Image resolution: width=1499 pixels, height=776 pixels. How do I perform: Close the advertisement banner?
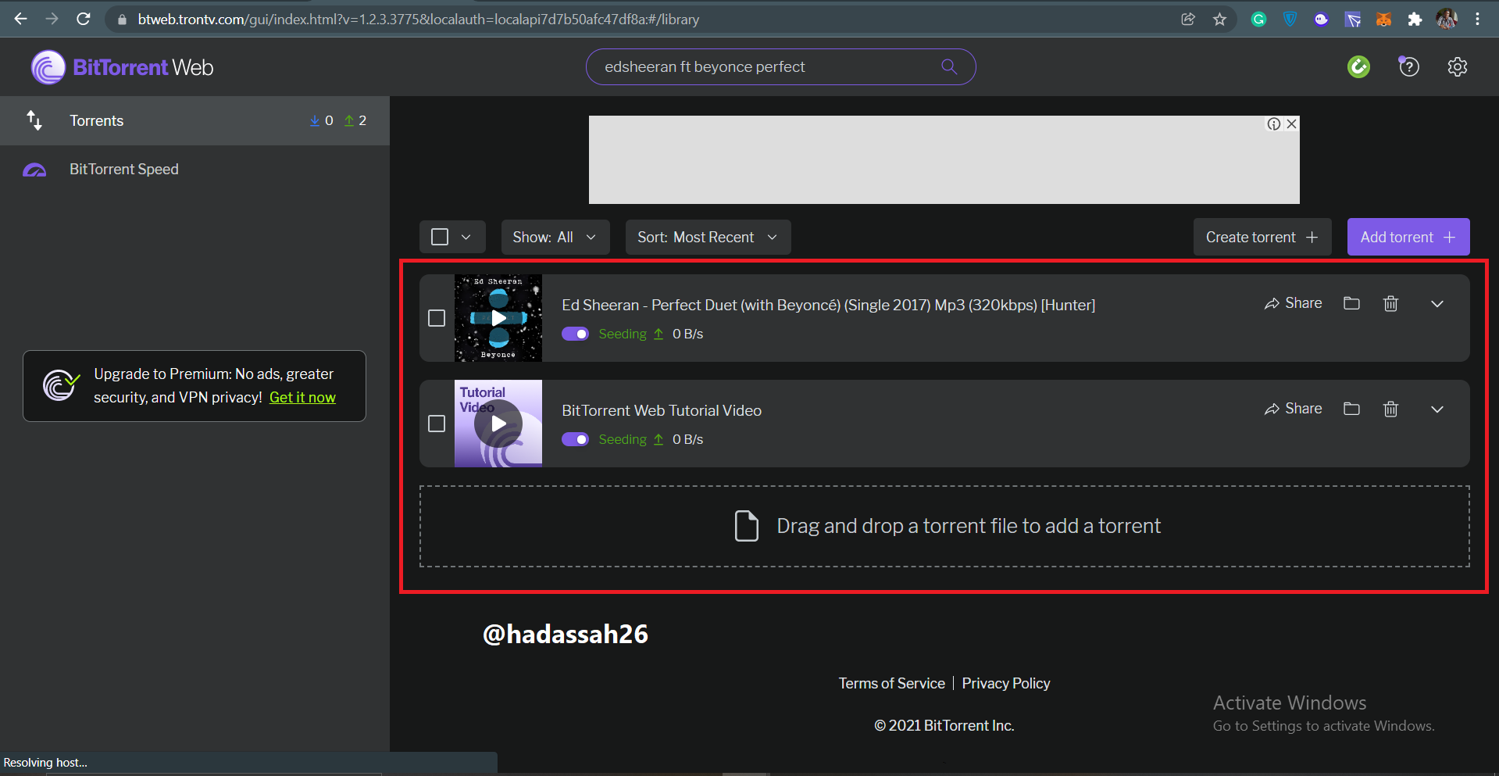[x=1291, y=124]
